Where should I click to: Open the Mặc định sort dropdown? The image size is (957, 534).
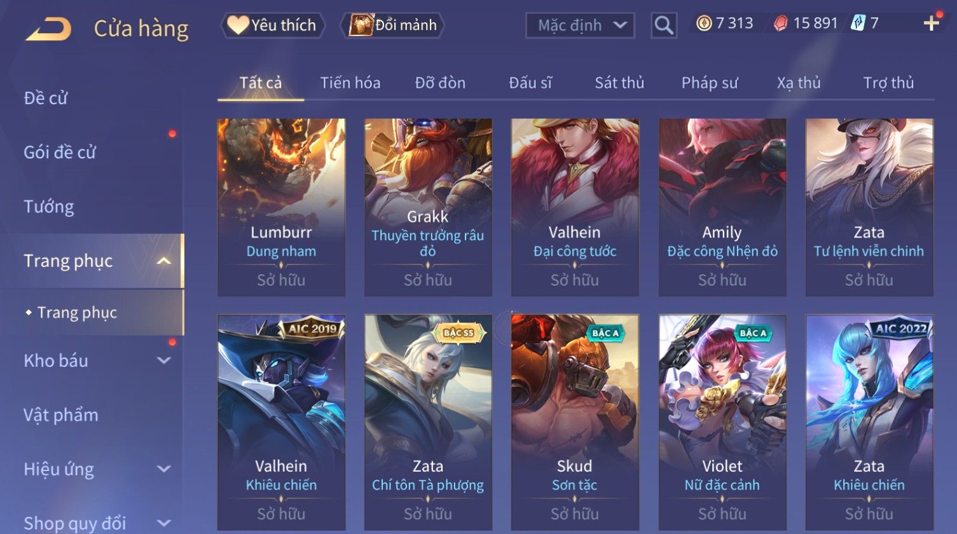point(580,25)
